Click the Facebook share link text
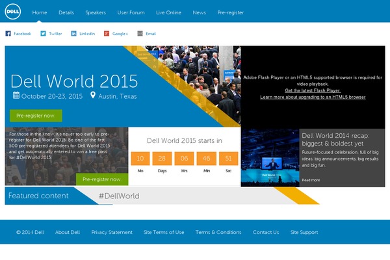The height and width of the screenshot is (260, 390). click(22, 34)
